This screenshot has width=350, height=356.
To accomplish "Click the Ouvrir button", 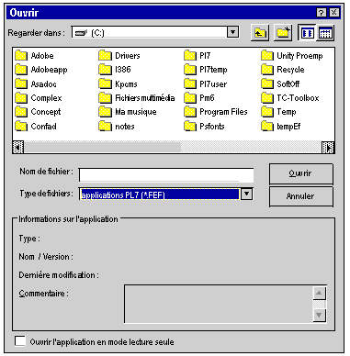I will click(x=301, y=173).
